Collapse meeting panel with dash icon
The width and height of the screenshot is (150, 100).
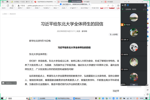point(122,5)
